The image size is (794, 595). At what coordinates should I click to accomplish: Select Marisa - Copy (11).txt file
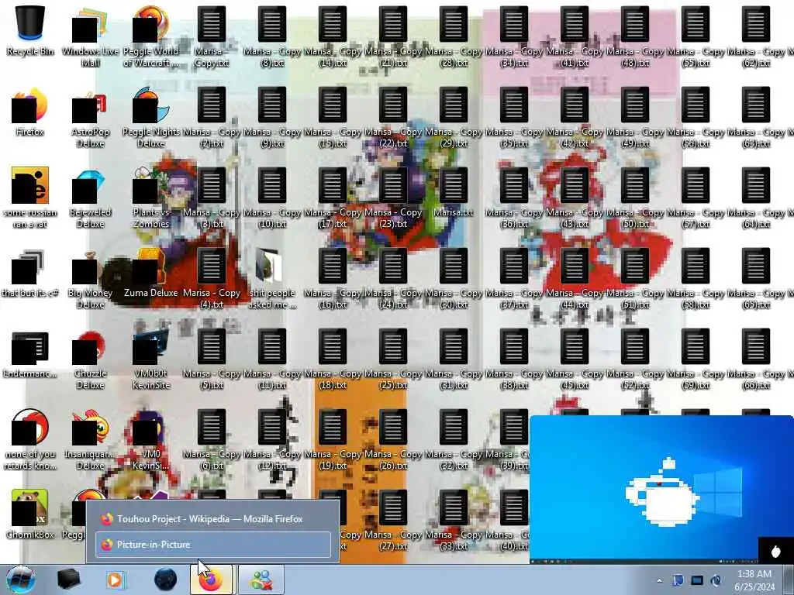(x=272, y=359)
